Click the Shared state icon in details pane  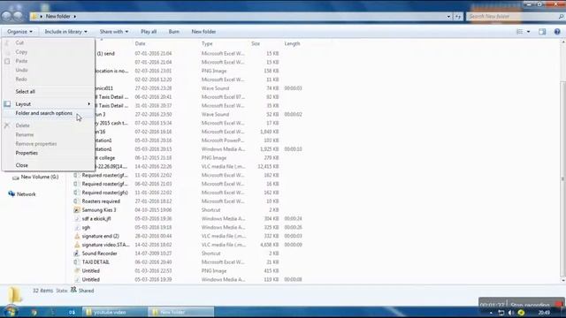[x=73, y=290]
